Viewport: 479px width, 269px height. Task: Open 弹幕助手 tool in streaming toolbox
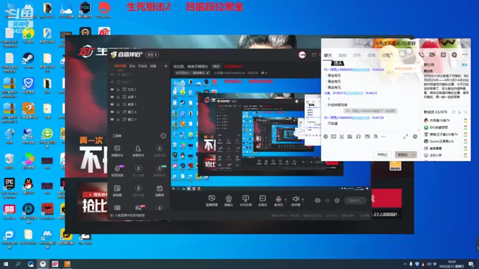[x=117, y=151]
